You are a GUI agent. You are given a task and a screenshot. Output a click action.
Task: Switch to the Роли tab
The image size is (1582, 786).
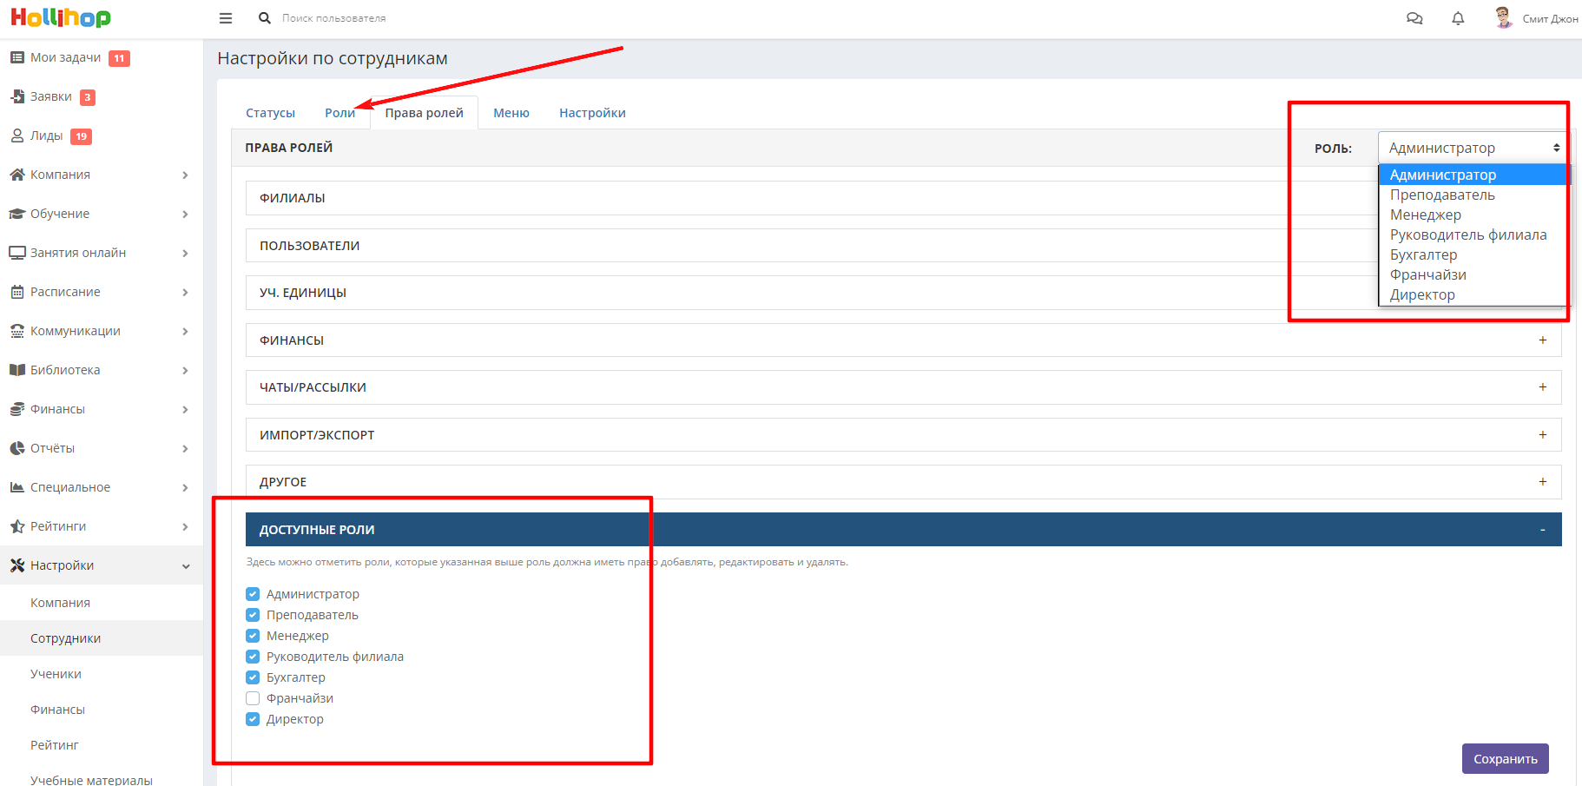click(x=339, y=113)
